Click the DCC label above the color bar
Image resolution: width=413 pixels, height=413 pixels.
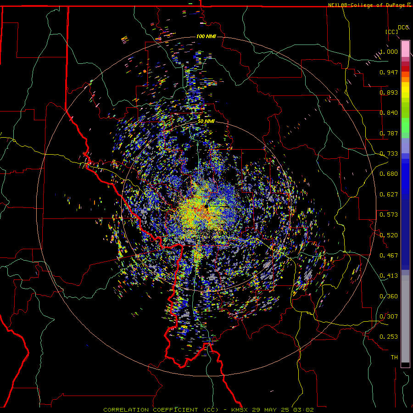click(403, 28)
